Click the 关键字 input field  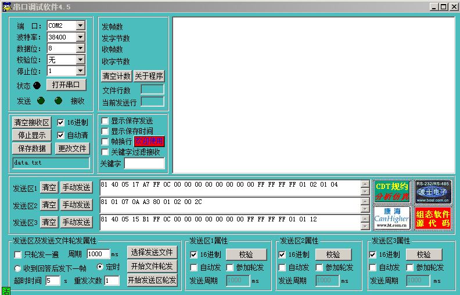(x=145, y=163)
